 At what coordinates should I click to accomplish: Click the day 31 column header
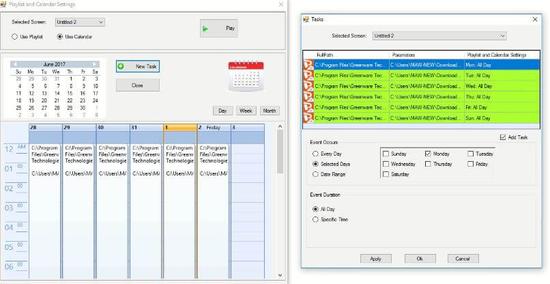click(147, 128)
